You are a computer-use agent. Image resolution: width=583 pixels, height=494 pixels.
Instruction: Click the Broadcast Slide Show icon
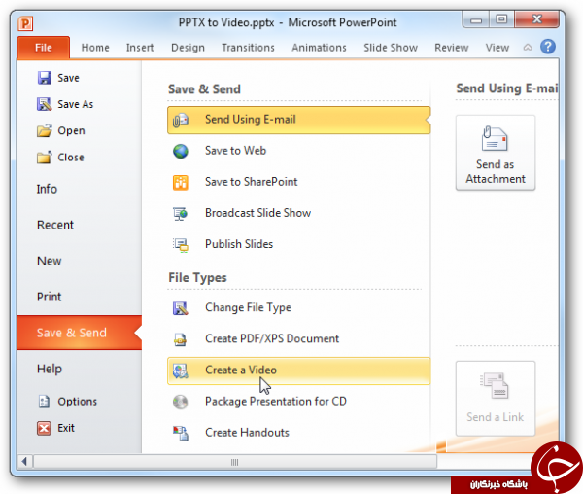[x=181, y=214]
